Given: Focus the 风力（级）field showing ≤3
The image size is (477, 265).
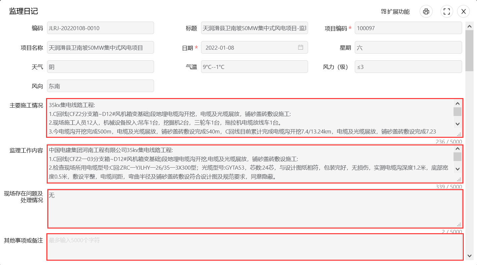Looking at the screenshot, I should point(408,67).
